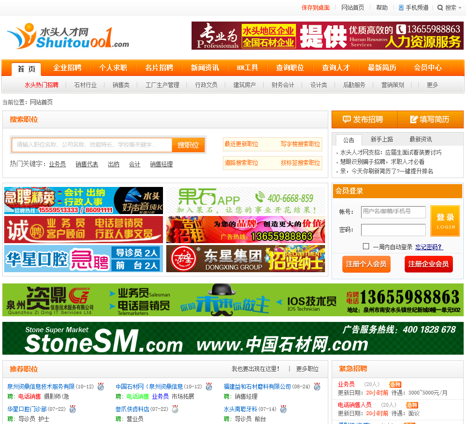Viewport: 466px width, 424px height.
Task: Enable 一周内自动登录 checkbox
Action: [x=366, y=246]
